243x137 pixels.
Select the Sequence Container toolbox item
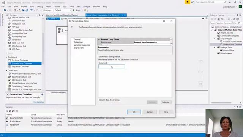20,67
